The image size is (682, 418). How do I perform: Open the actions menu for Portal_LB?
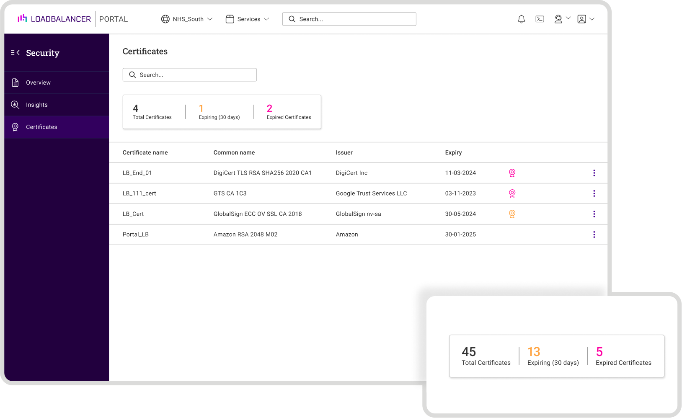coord(594,234)
